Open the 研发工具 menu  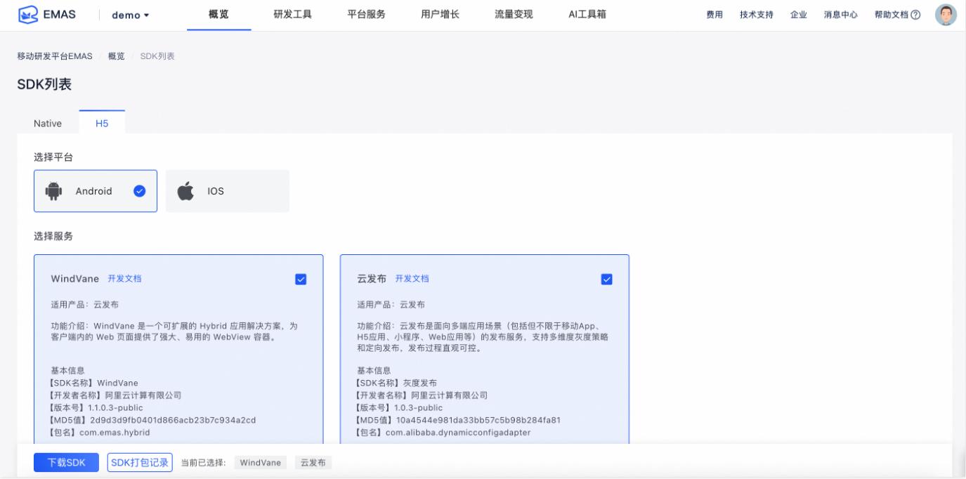[292, 15]
